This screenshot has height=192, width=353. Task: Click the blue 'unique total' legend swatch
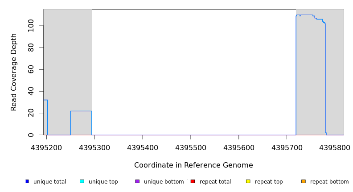click(27, 181)
